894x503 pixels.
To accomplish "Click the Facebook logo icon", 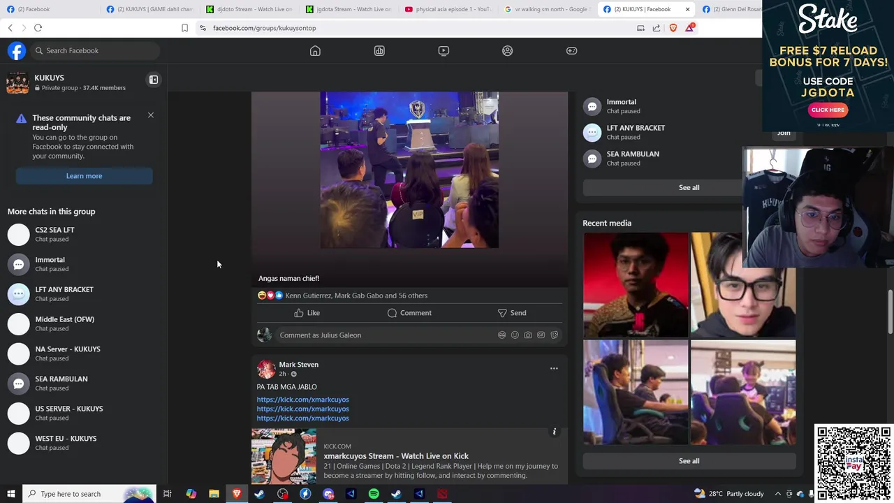I will 17,50.
